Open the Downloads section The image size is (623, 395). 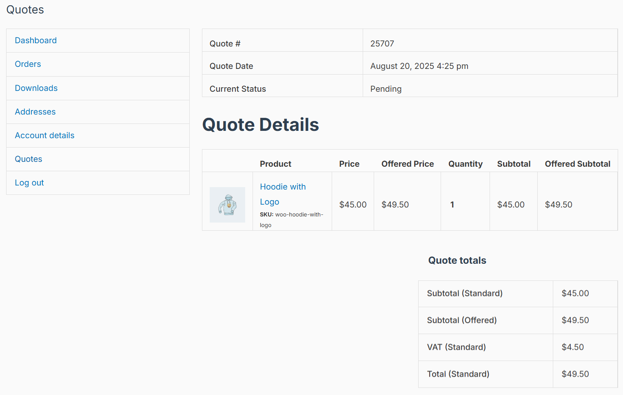click(36, 88)
